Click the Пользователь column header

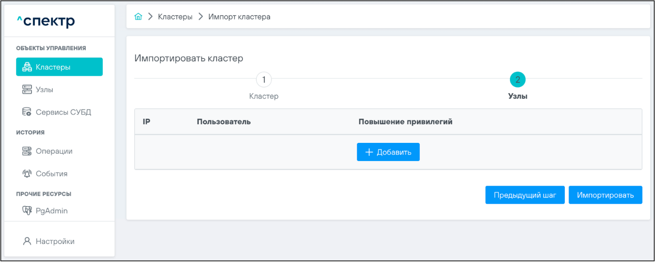224,122
